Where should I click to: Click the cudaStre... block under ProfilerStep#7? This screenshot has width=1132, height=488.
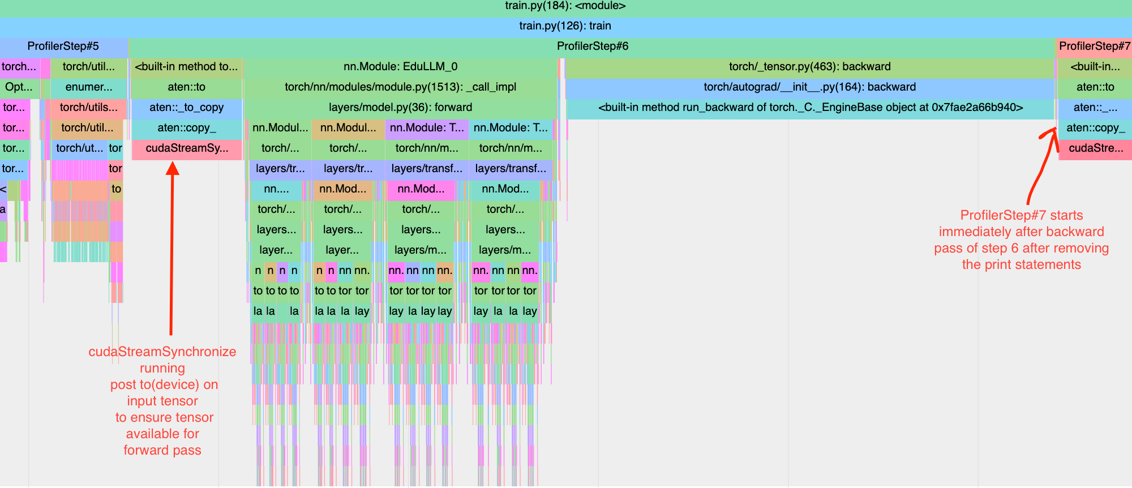point(1095,148)
